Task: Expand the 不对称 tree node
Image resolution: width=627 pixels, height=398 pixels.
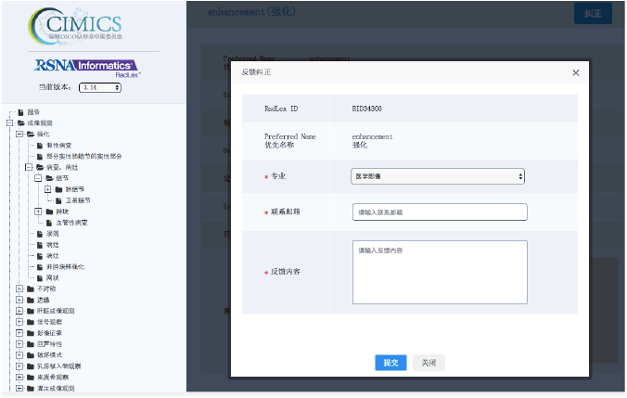Action: pyautogui.click(x=19, y=289)
